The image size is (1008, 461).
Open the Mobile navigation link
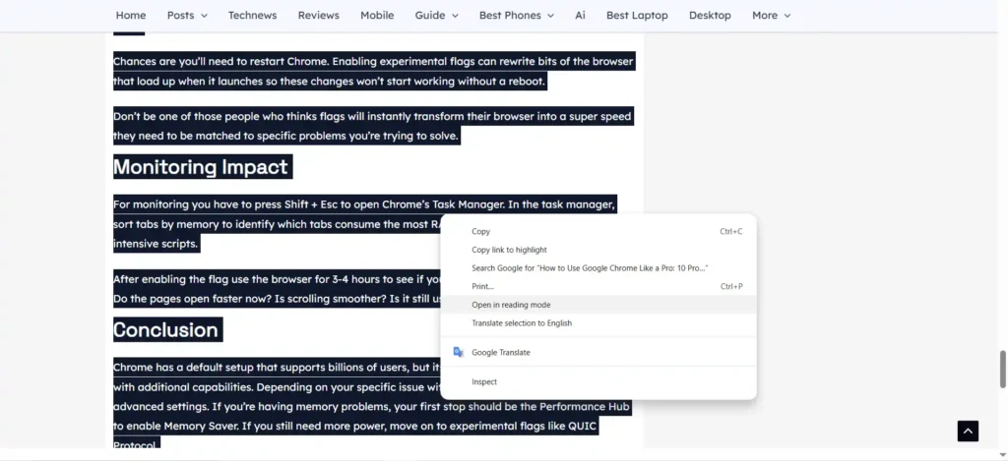pyautogui.click(x=377, y=16)
